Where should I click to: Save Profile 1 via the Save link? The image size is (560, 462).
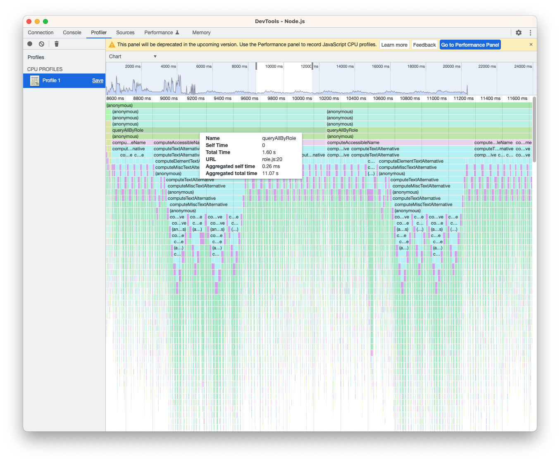98,81
